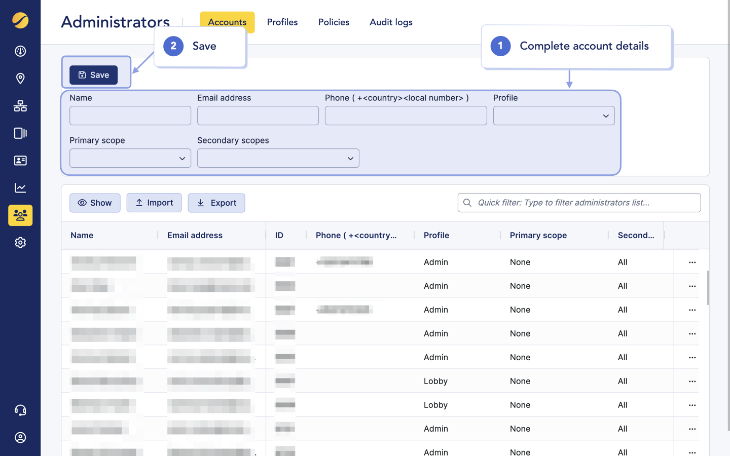Screen dimensions: 730x456
Task: Export the administrators list
Action: click(x=216, y=203)
